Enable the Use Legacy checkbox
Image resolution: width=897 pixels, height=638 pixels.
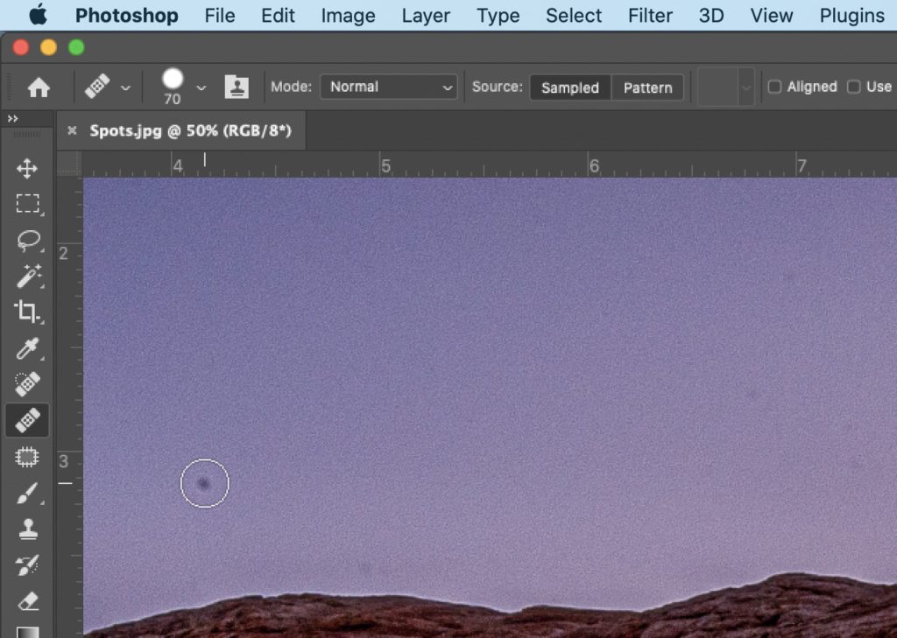[x=853, y=87]
